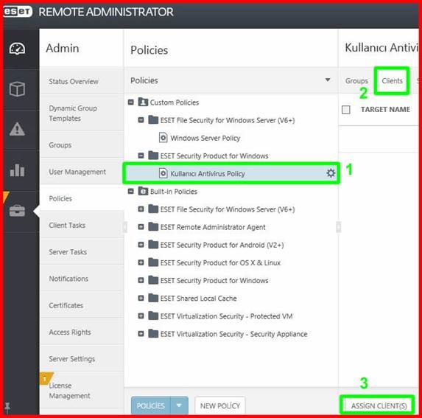Open the Computers cube icon in sidebar

17,89
